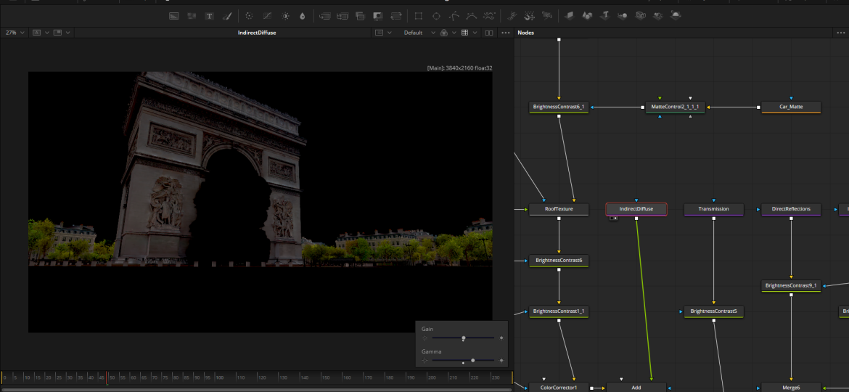Screen dimensions: 849x392
Task: Click the Nodes panel header
Action: pos(526,33)
